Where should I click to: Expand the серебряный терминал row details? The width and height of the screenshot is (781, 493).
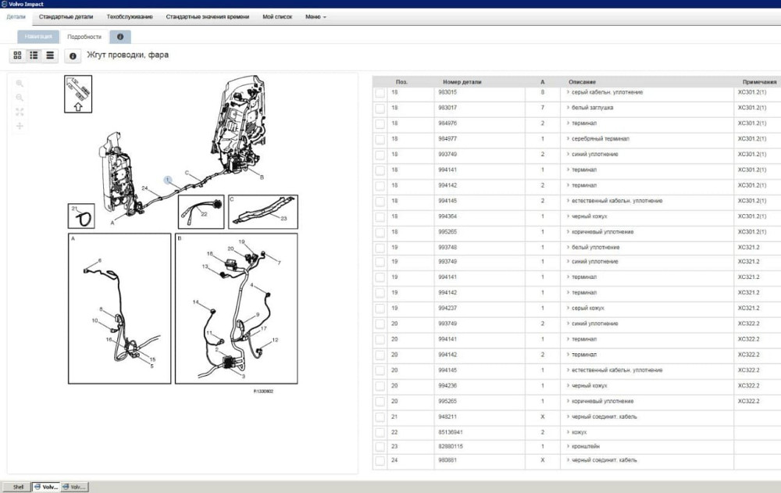pos(568,139)
